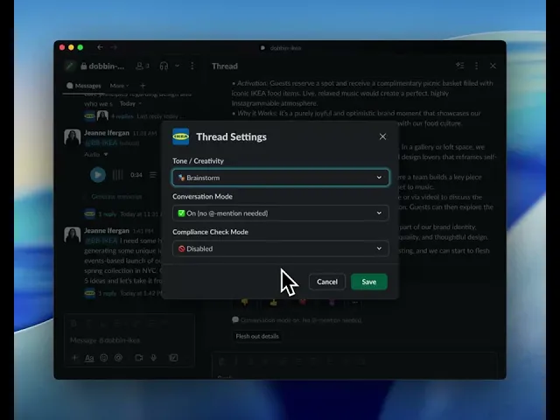This screenshot has width=560, height=420.
Task: Switch to the Messages tab
Action: point(84,86)
